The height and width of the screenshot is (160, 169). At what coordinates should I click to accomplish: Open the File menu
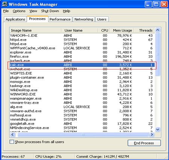6,11
